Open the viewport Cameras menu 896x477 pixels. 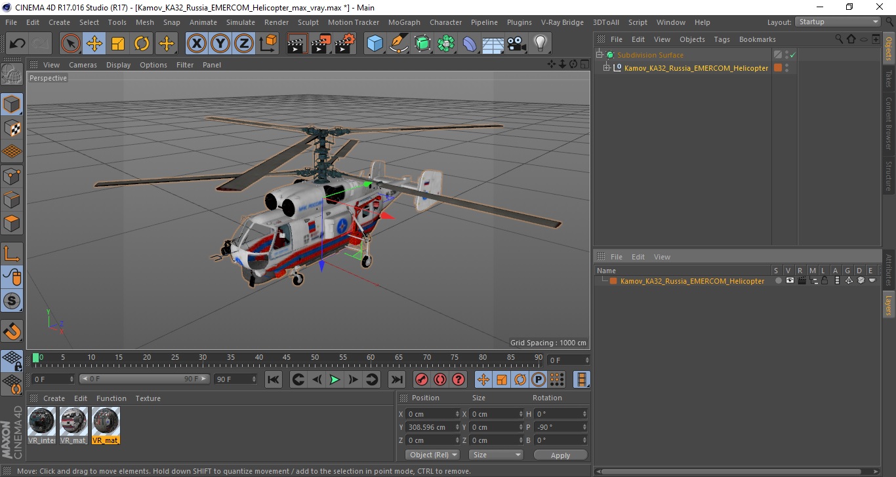click(x=83, y=65)
